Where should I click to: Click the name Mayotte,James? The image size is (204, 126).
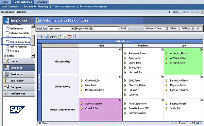tap(178, 85)
